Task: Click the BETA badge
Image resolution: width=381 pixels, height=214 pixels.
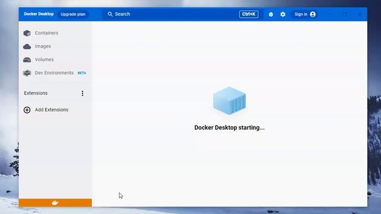Action: [x=82, y=73]
